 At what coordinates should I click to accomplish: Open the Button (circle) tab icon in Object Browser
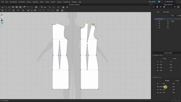[164, 7]
